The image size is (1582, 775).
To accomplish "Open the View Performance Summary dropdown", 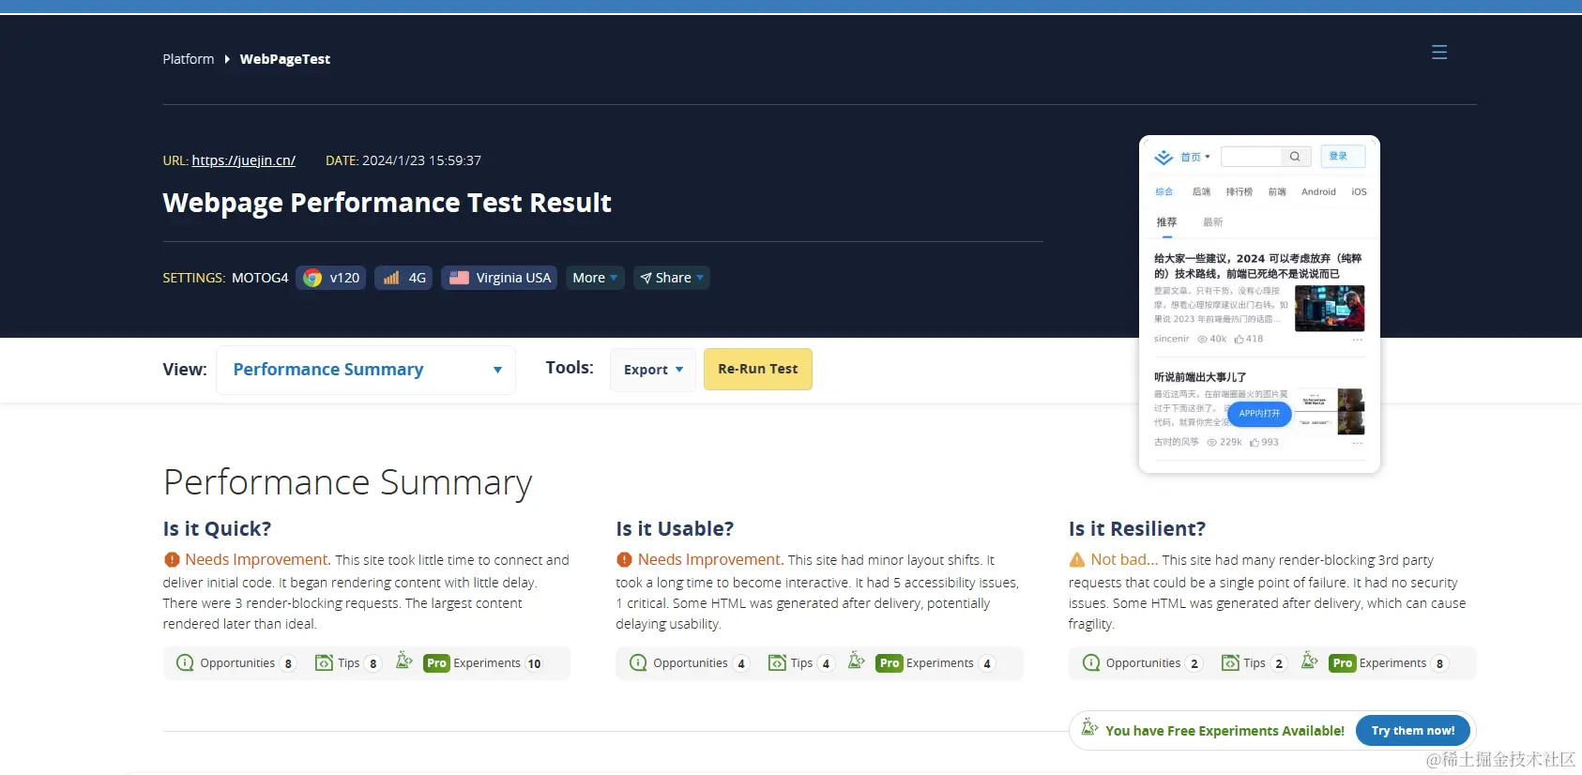I will (x=366, y=370).
